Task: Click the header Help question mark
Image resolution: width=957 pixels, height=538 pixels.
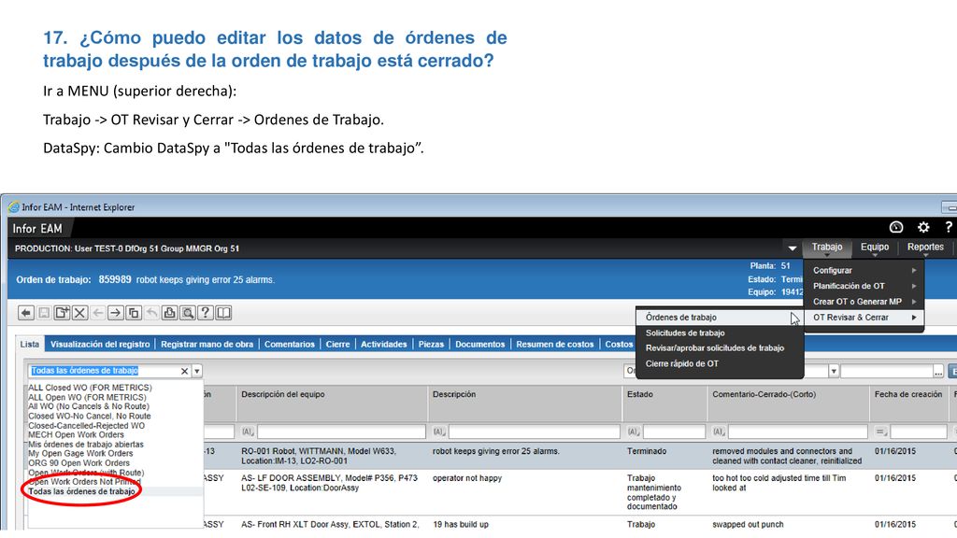Action: pos(949,228)
